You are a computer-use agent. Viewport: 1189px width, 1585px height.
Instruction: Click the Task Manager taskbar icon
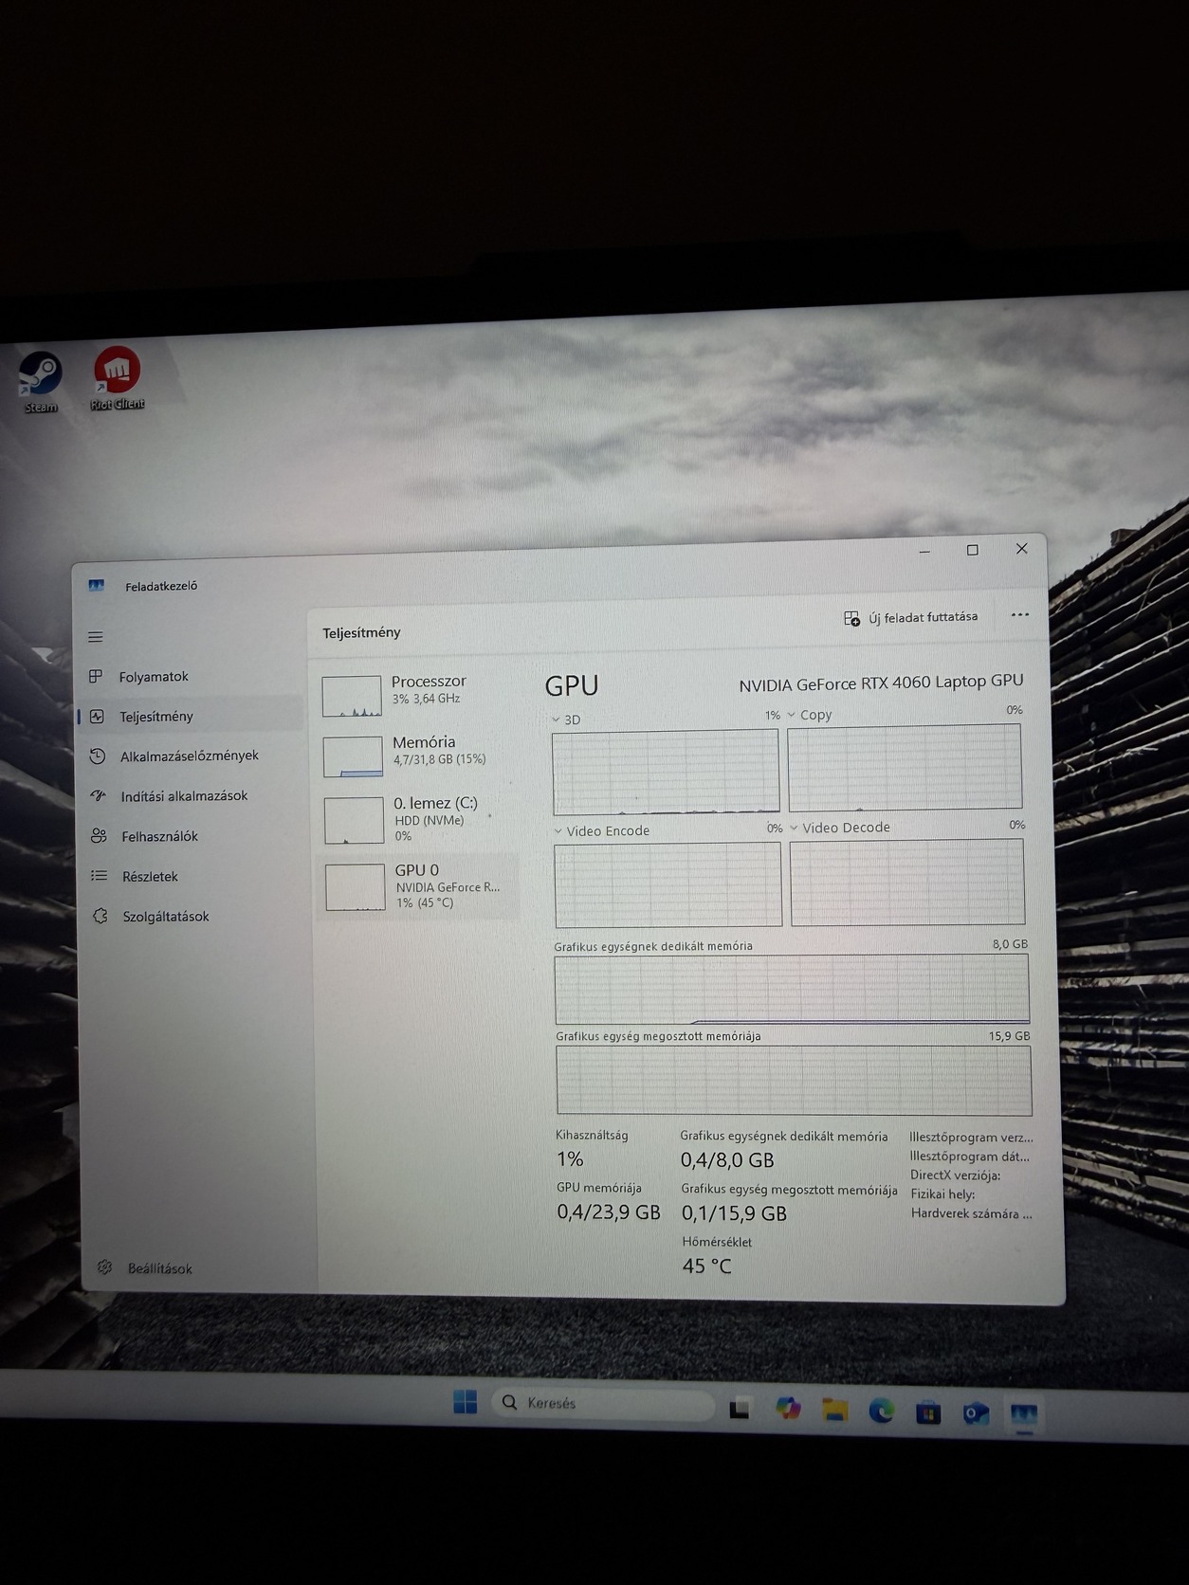[x=1023, y=1415]
